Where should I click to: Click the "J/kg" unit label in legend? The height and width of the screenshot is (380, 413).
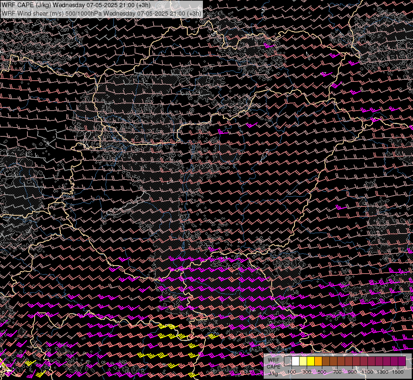[273, 374]
